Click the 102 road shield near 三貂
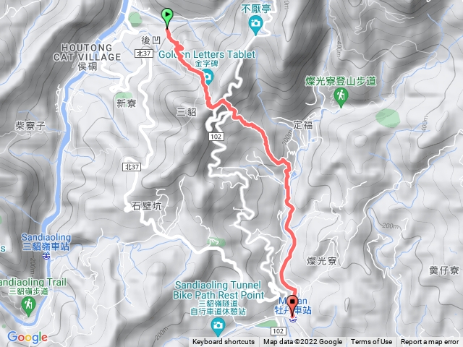The height and width of the screenshot is (347, 463). (216, 137)
